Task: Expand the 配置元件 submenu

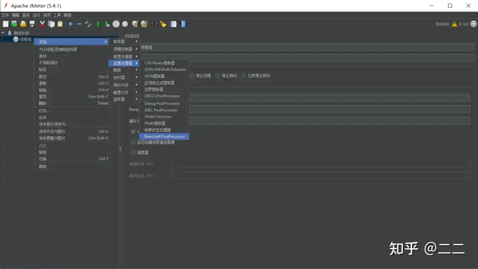Action: coord(124,92)
